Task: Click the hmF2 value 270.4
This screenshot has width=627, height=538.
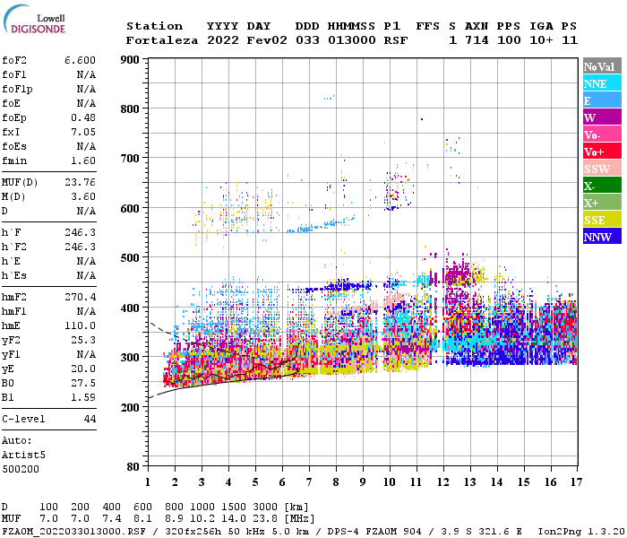Action: (x=80, y=297)
